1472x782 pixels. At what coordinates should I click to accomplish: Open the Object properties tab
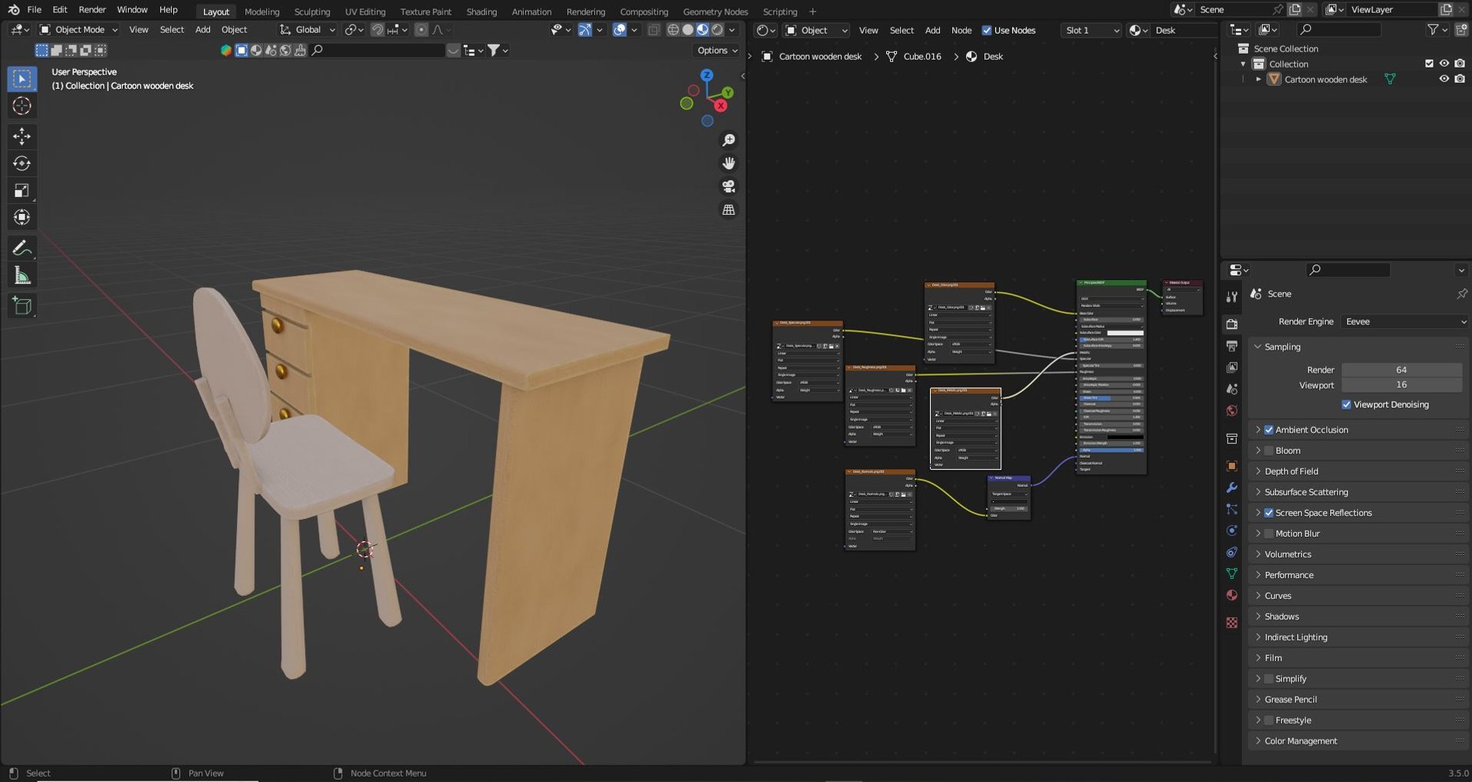(1231, 465)
